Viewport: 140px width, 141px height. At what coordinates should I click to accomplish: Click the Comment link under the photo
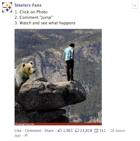[x=33, y=131]
